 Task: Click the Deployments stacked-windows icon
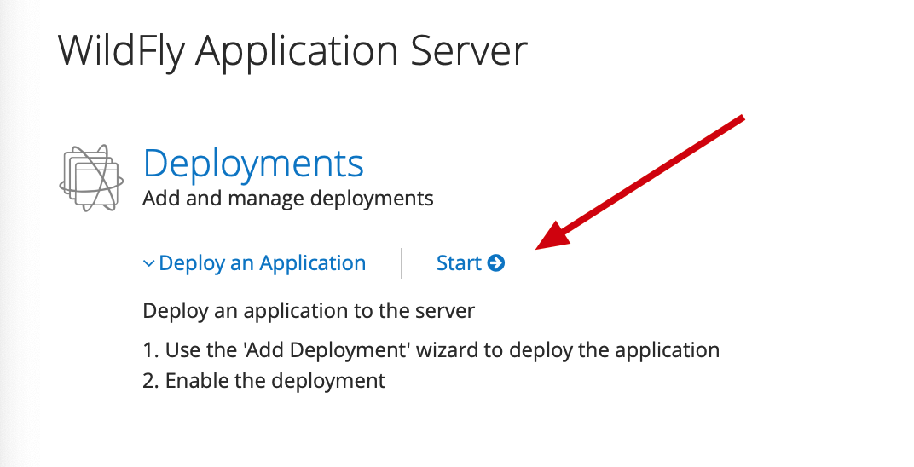click(91, 177)
